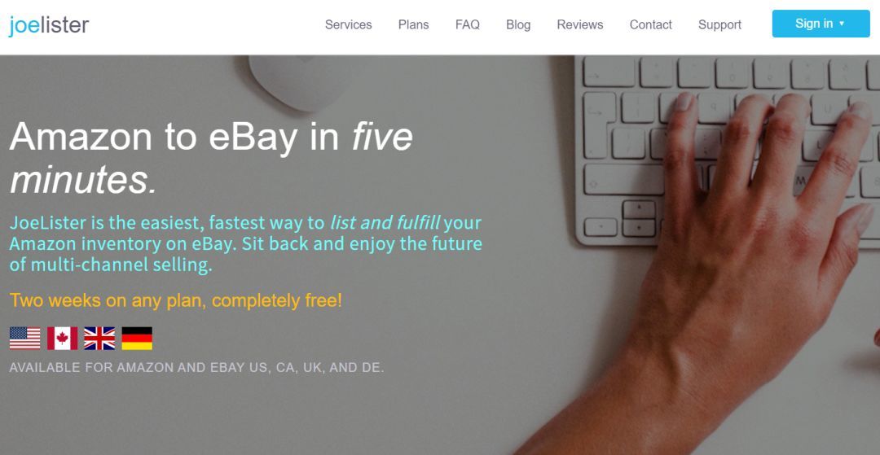The height and width of the screenshot is (455, 880).
Task: Click the Sign in dropdown arrow
Action: tap(841, 24)
